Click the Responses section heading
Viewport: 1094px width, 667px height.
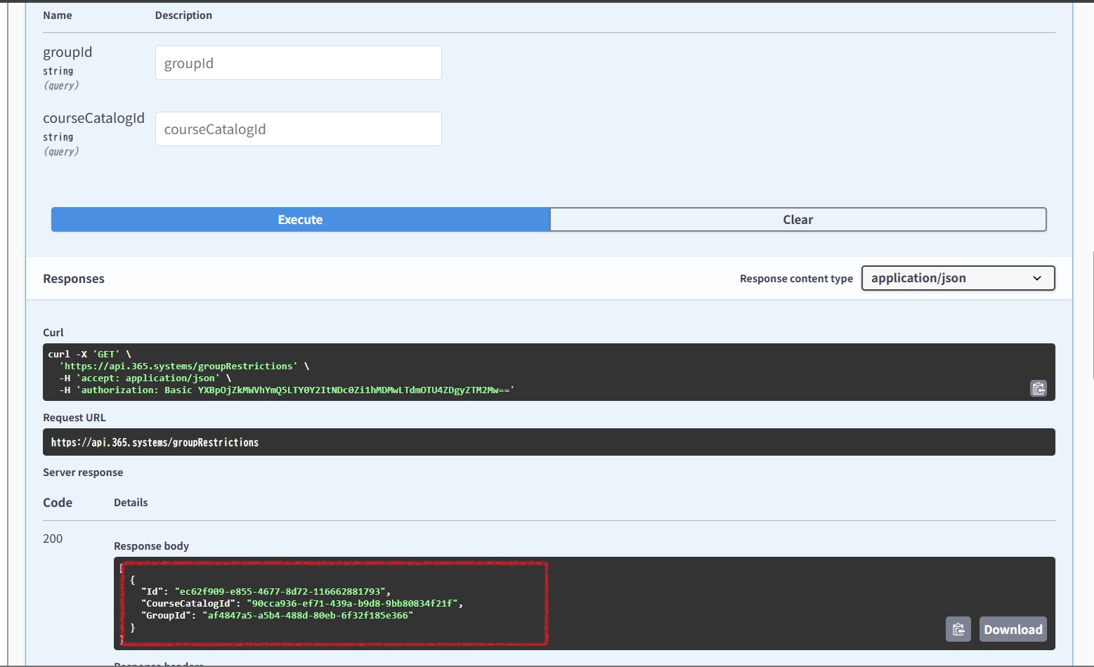click(x=74, y=279)
